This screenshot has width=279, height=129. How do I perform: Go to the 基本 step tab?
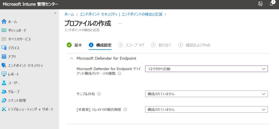coord(74,45)
